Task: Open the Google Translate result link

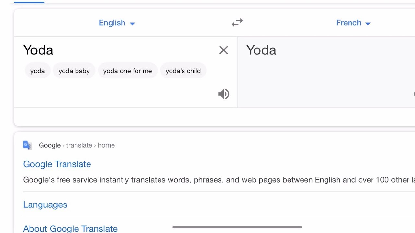Action: (57, 164)
